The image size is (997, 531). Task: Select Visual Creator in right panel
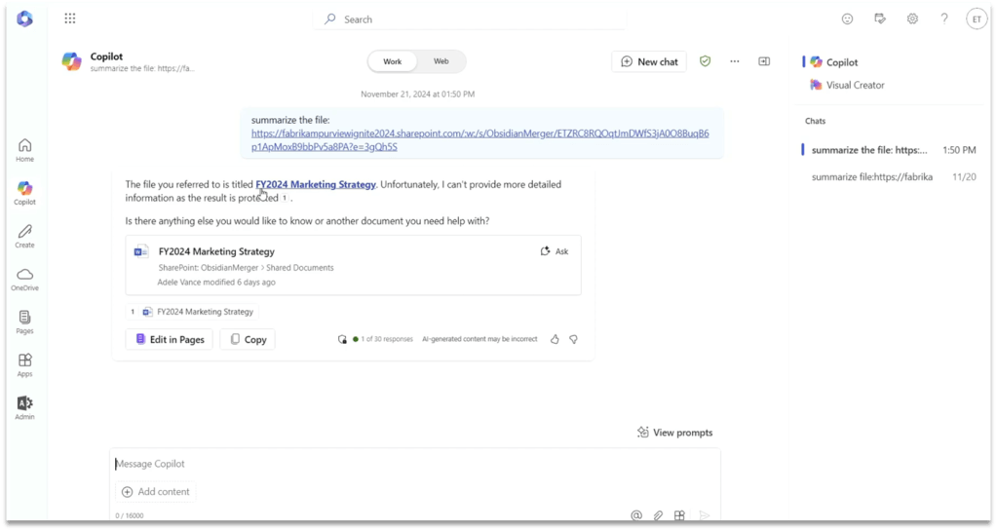(854, 85)
